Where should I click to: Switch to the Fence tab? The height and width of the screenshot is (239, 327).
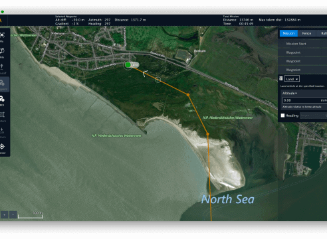click(x=306, y=33)
